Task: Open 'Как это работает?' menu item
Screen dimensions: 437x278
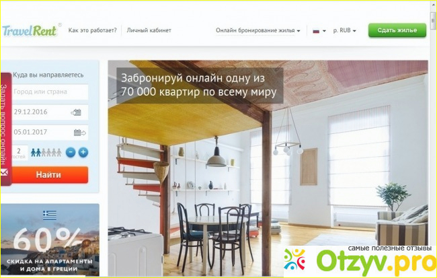Action: click(93, 30)
